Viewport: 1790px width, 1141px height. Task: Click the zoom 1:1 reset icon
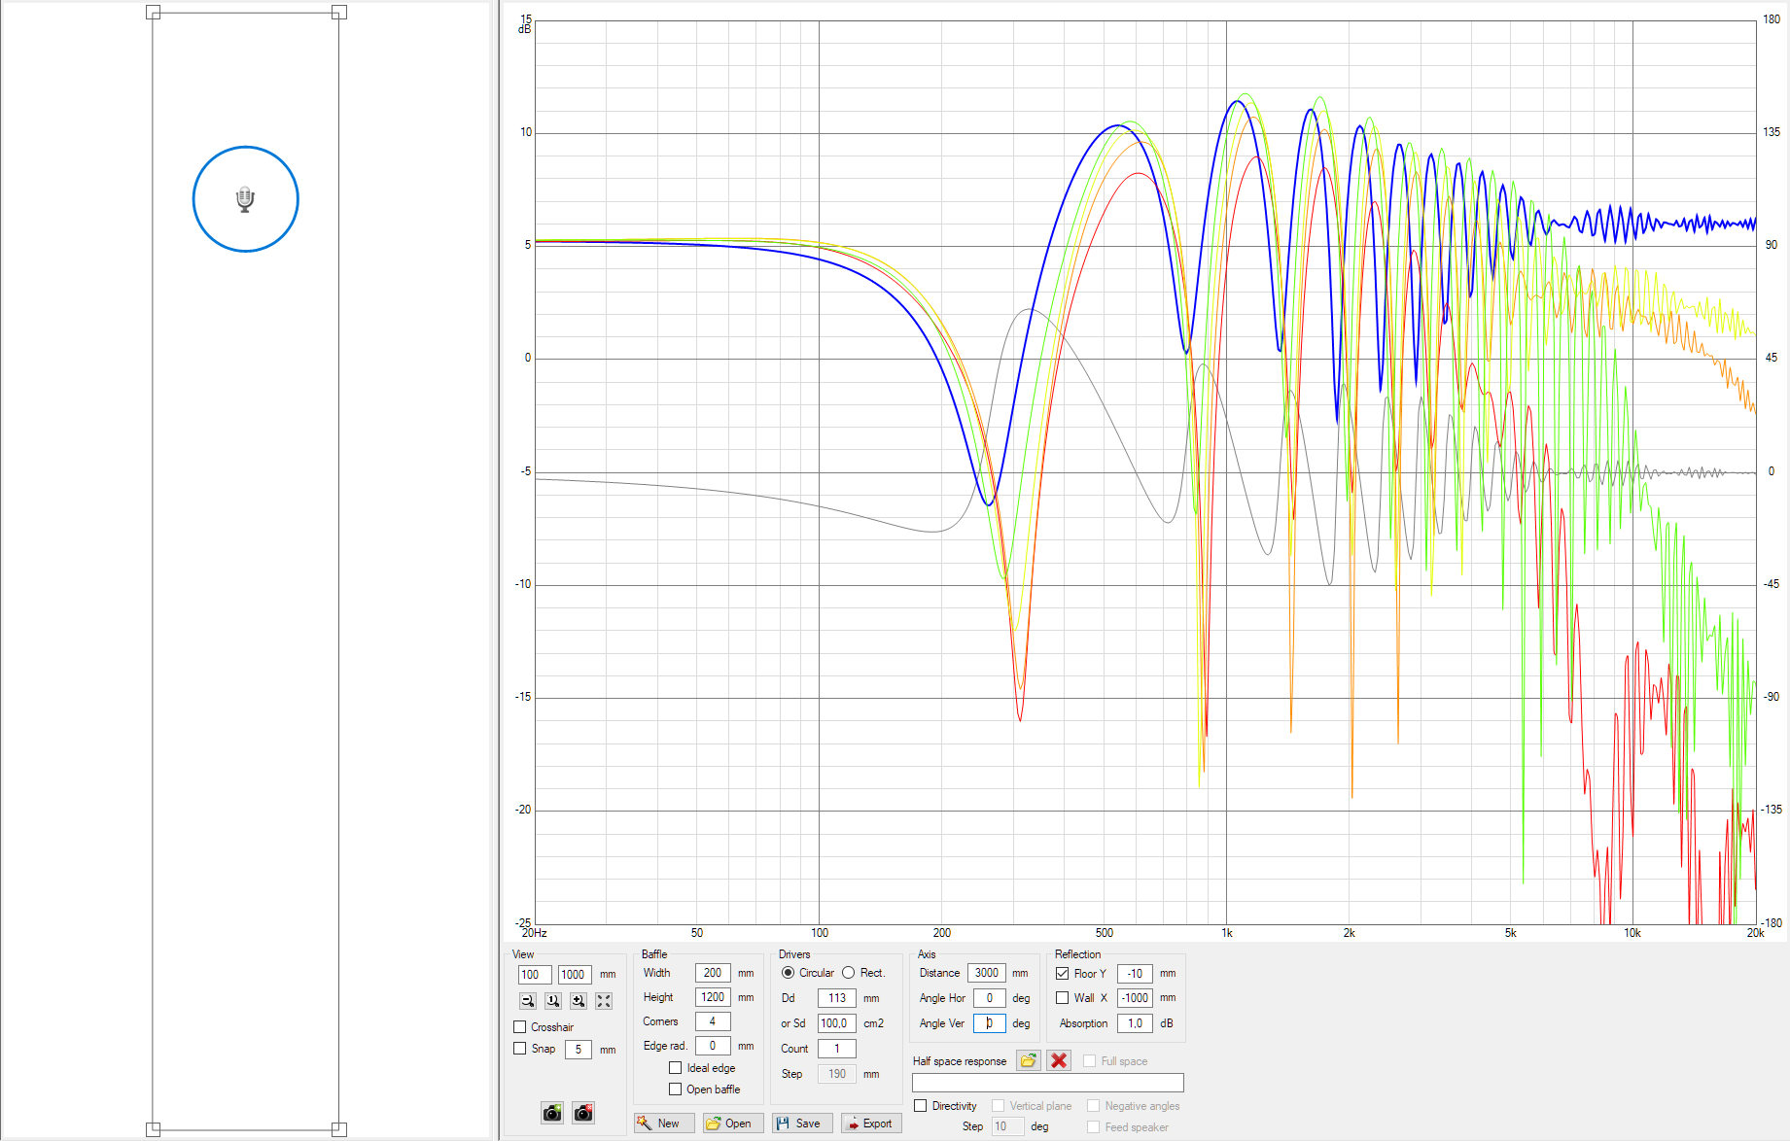coord(553,1000)
